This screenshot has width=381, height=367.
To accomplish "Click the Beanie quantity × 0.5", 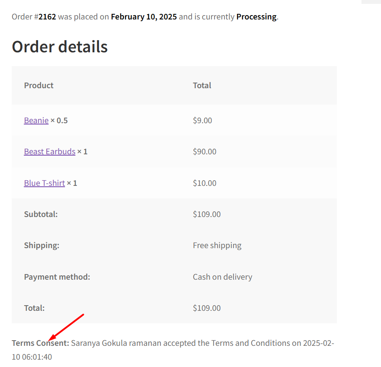I will [59, 120].
